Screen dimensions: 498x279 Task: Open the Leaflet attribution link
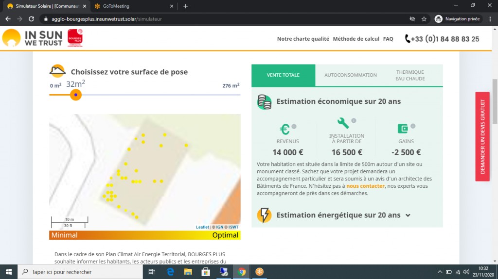point(202,227)
